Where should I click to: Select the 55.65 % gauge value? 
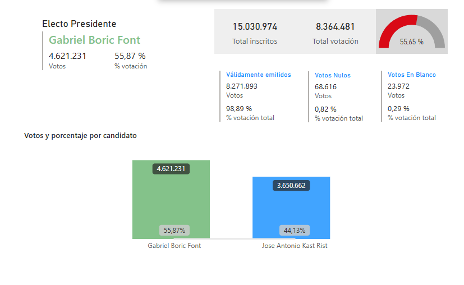pyautogui.click(x=412, y=42)
